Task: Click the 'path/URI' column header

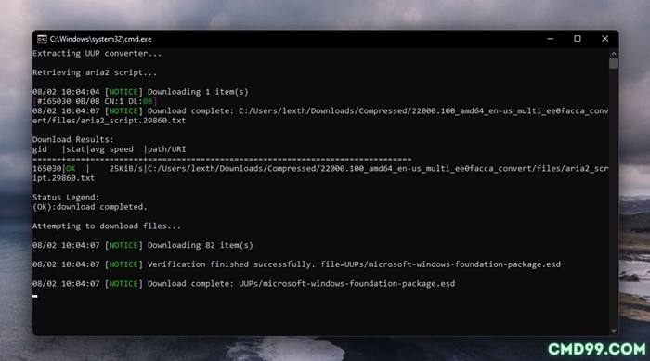Action: (x=166, y=149)
